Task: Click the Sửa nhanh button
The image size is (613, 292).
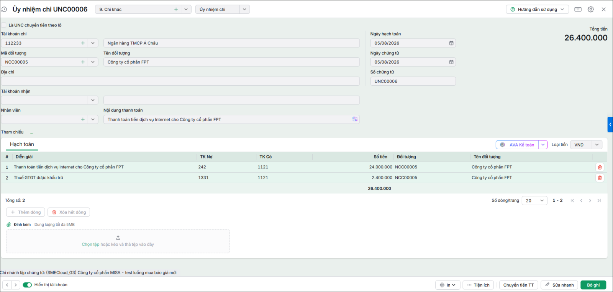Action: point(559,285)
